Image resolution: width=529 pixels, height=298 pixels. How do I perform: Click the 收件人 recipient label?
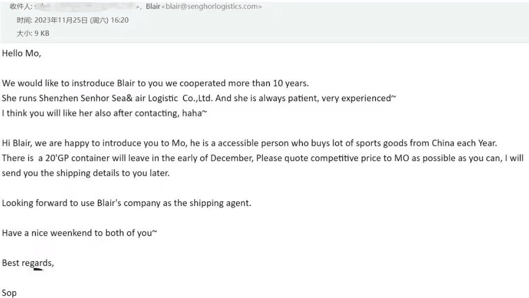[21, 6]
